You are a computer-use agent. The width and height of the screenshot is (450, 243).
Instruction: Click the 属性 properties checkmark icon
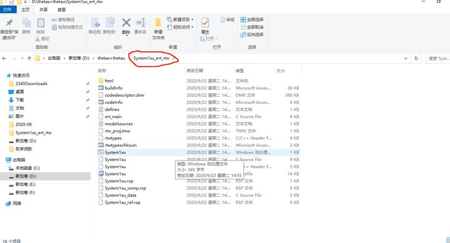point(205,22)
